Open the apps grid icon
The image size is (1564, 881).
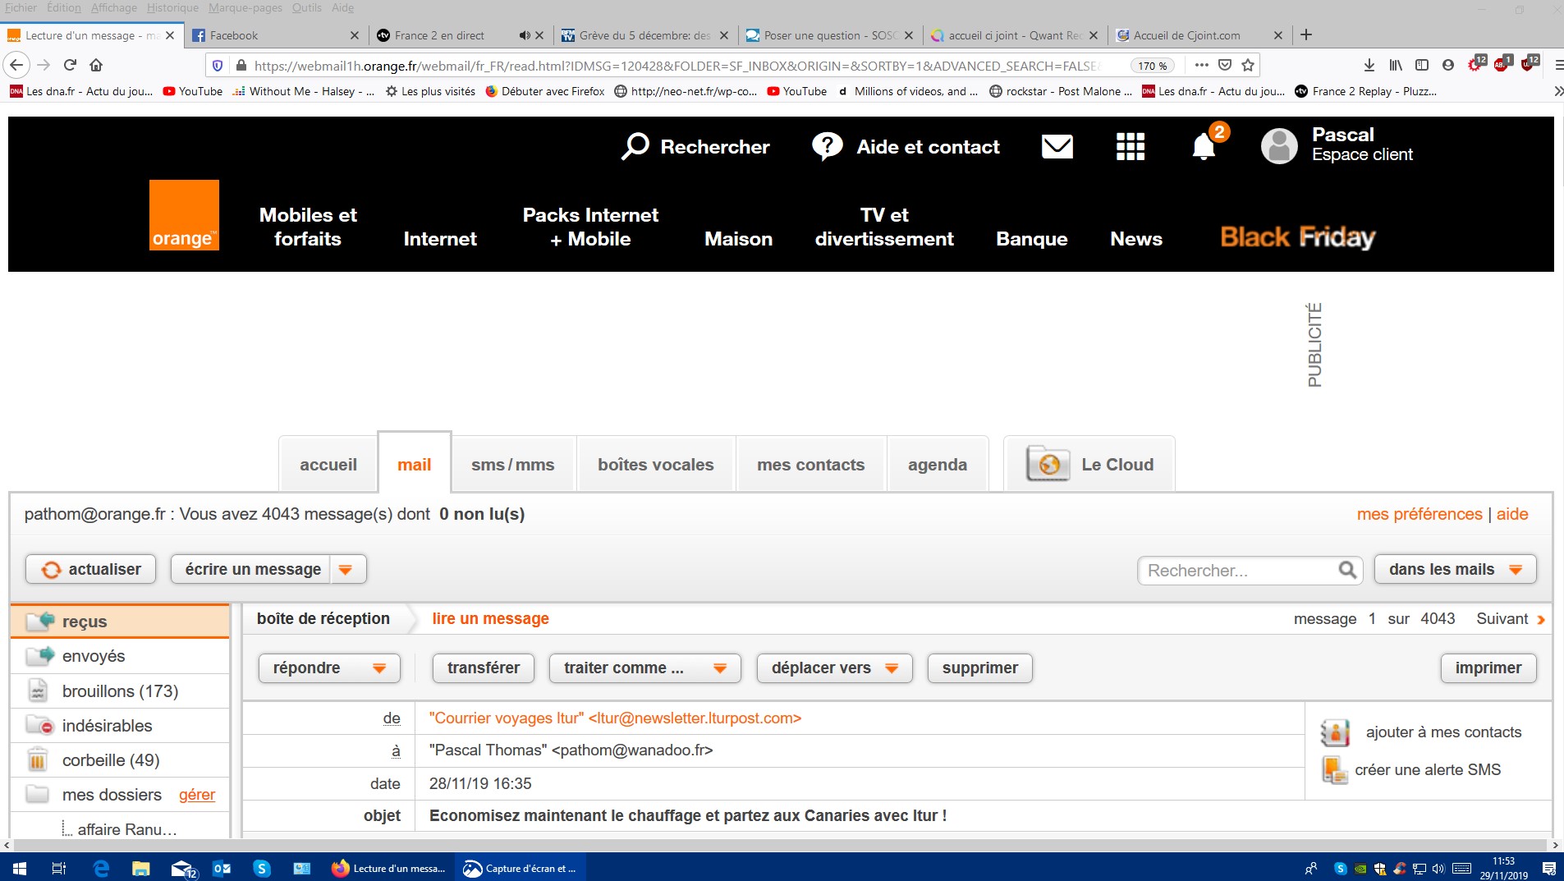click(1131, 146)
